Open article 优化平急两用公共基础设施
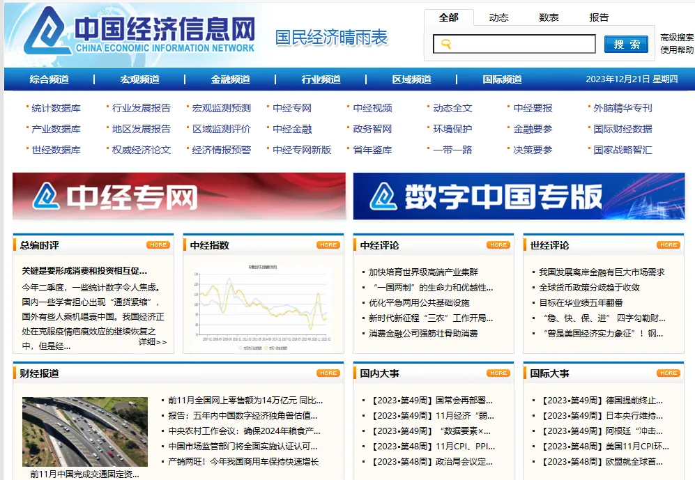Screen dimensions: 695x480 click(419, 303)
